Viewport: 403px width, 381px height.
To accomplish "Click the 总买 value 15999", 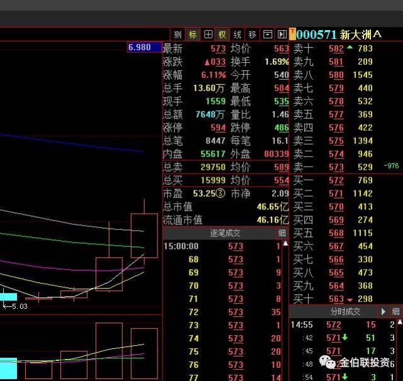I will (x=213, y=180).
